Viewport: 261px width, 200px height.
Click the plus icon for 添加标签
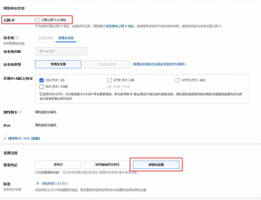click(x=38, y=183)
